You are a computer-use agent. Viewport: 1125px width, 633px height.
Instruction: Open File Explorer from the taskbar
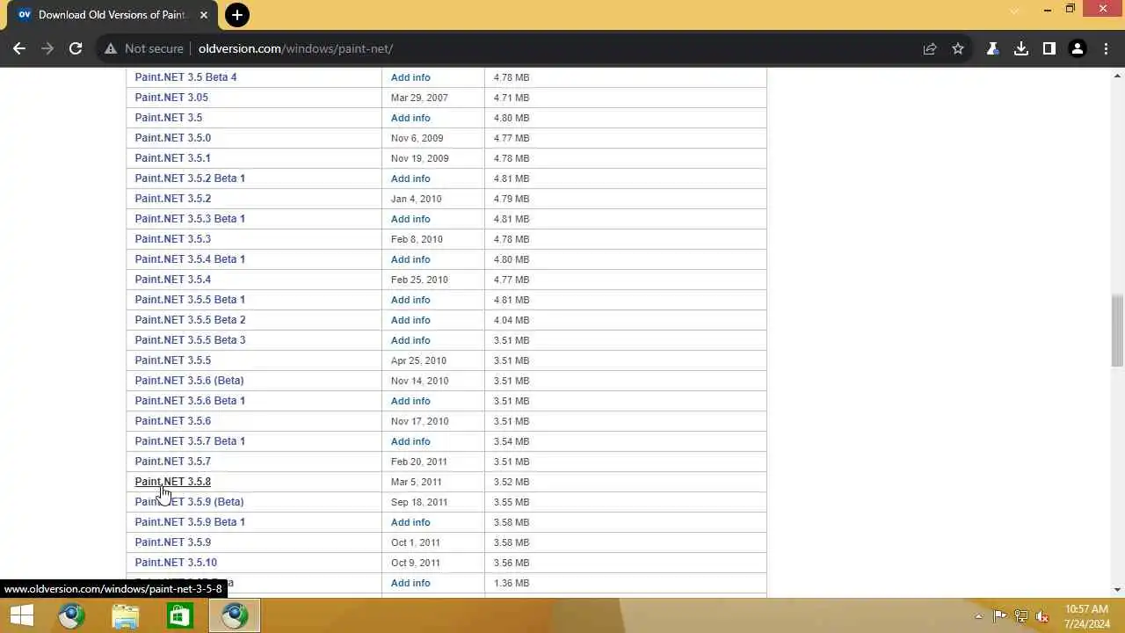click(126, 615)
